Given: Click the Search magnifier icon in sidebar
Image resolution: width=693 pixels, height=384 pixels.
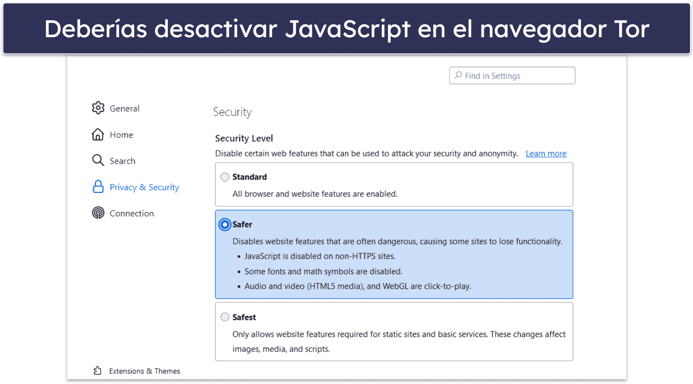Looking at the screenshot, I should [x=98, y=160].
